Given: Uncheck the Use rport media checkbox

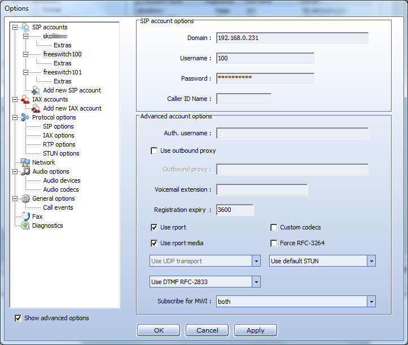Looking at the screenshot, I should point(154,244).
